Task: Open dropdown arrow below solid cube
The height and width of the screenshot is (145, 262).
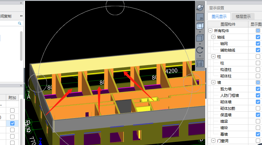Action: (200, 44)
